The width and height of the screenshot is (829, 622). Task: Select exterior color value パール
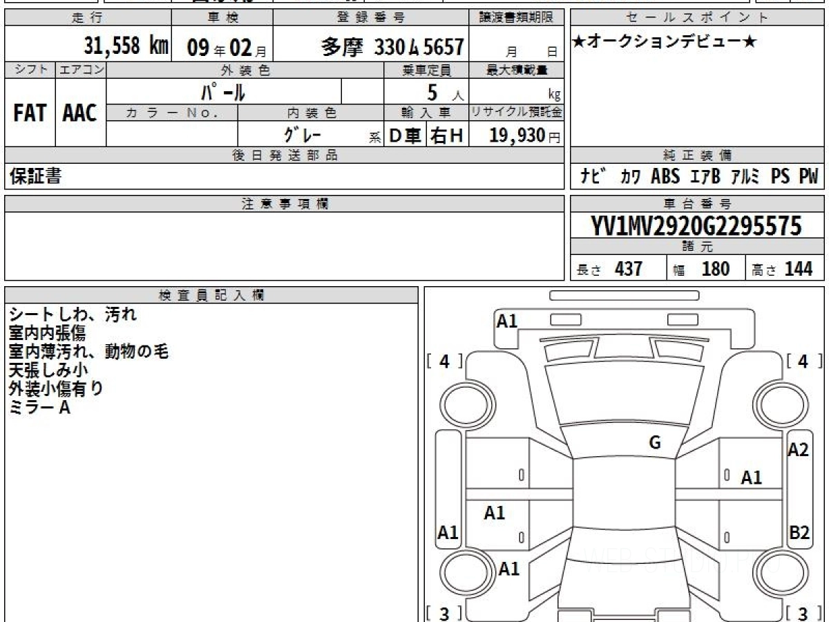pyautogui.click(x=223, y=91)
